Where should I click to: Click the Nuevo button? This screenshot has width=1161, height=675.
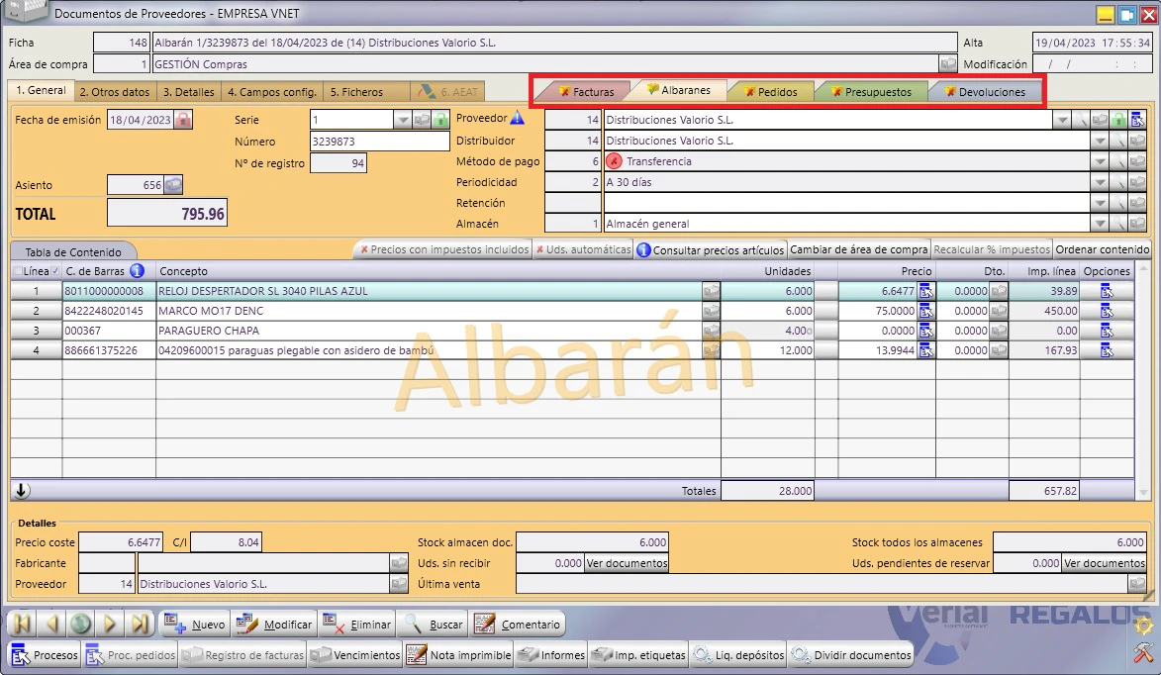(194, 624)
